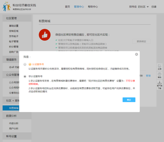
Task: Open 帮助中心 in top navigation
Action: tap(93, 7)
